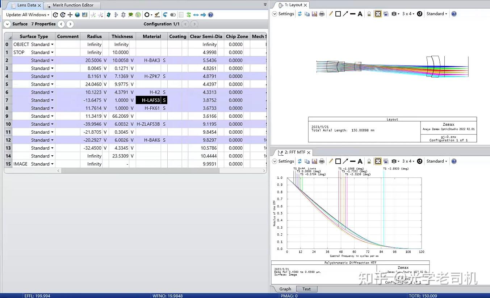Refresh the Layout window
This screenshot has width=490, height=298.
tap(300, 14)
